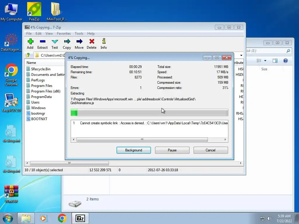Click the copy progress bar
The height and width of the screenshot is (224, 299).
(149, 112)
